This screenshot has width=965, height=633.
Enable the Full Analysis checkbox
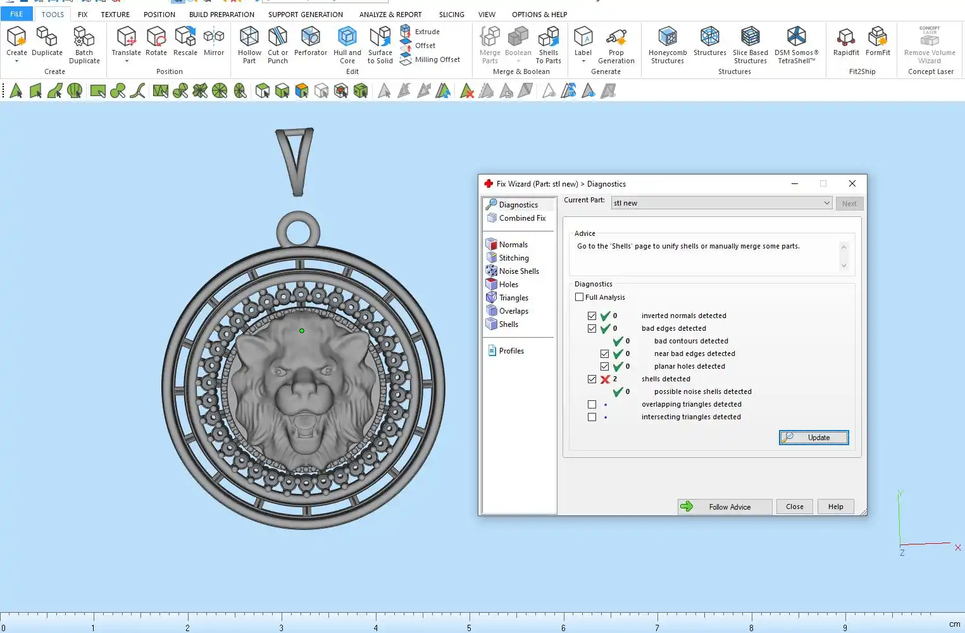pyautogui.click(x=579, y=297)
